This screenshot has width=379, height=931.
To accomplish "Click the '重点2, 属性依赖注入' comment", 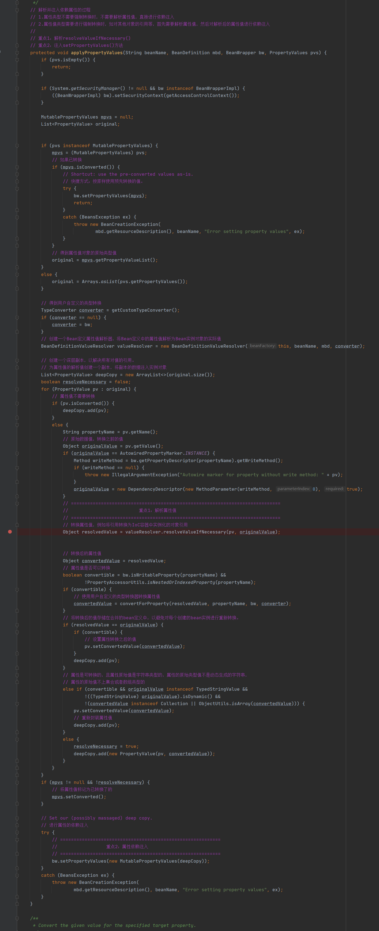I will pos(127,847).
